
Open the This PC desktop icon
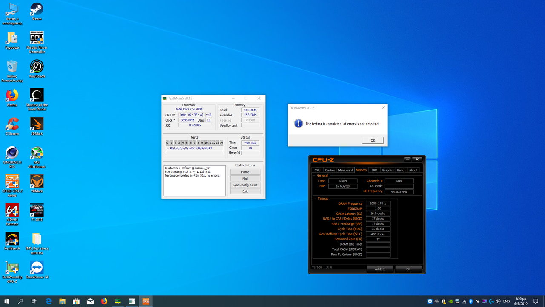[12, 14]
